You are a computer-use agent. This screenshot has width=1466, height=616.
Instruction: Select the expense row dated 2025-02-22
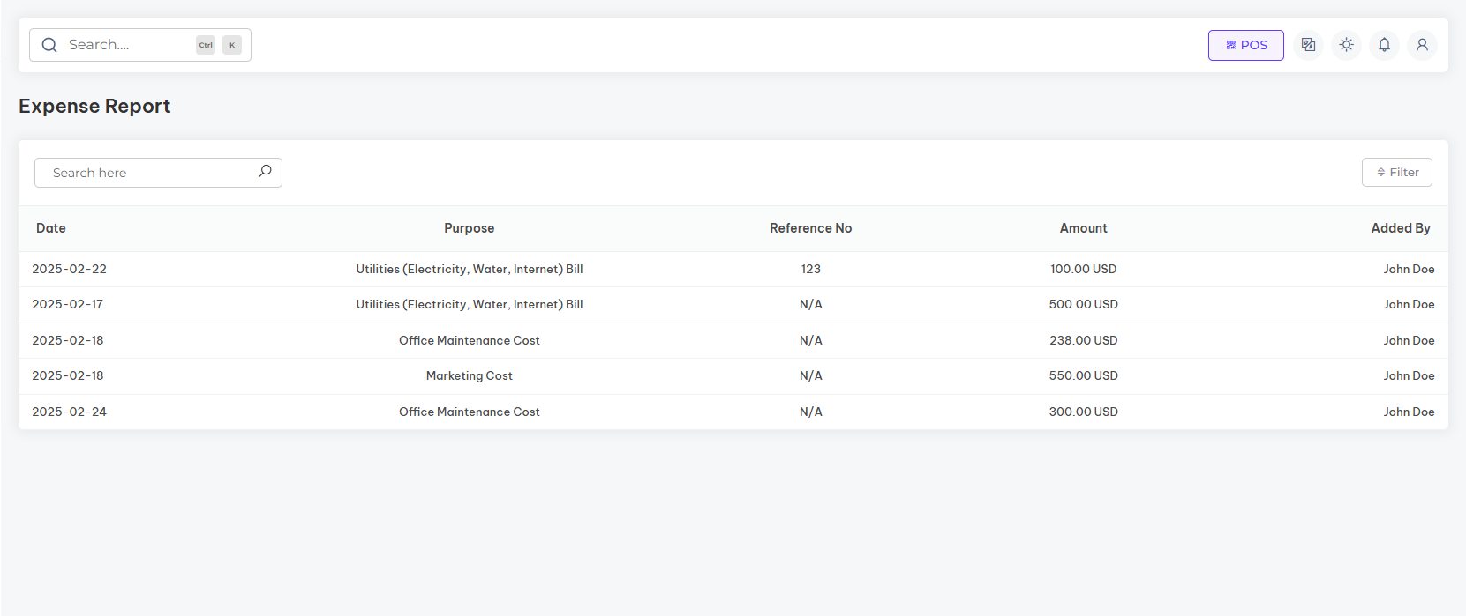click(x=69, y=269)
